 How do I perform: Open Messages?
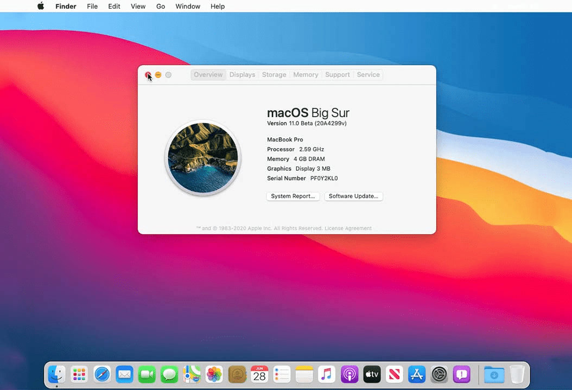coord(169,374)
